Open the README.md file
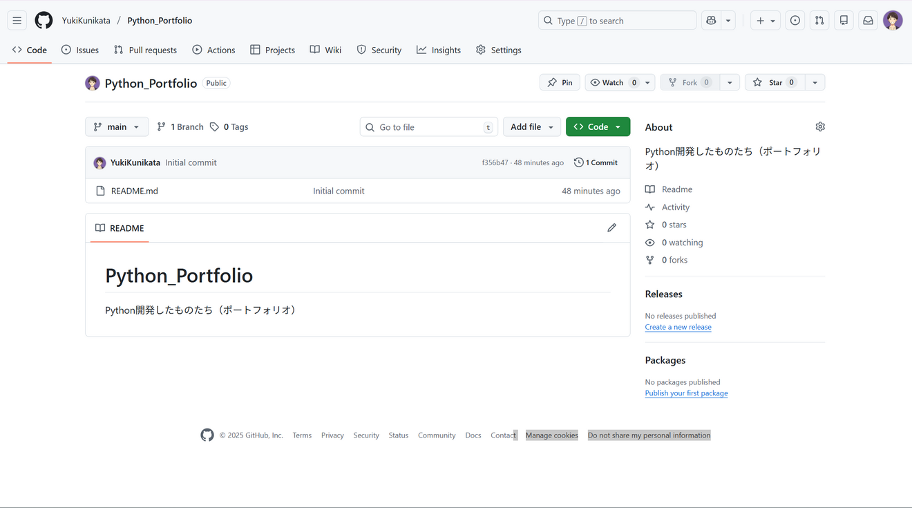This screenshot has width=912, height=508. [135, 191]
